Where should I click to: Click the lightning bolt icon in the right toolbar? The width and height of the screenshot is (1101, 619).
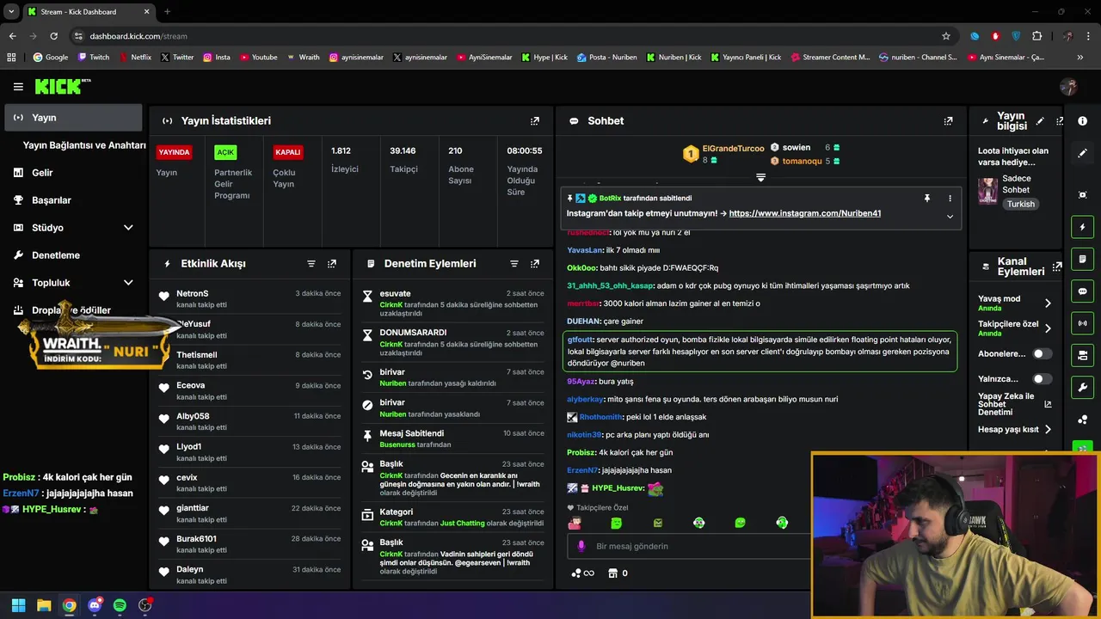tap(1083, 227)
